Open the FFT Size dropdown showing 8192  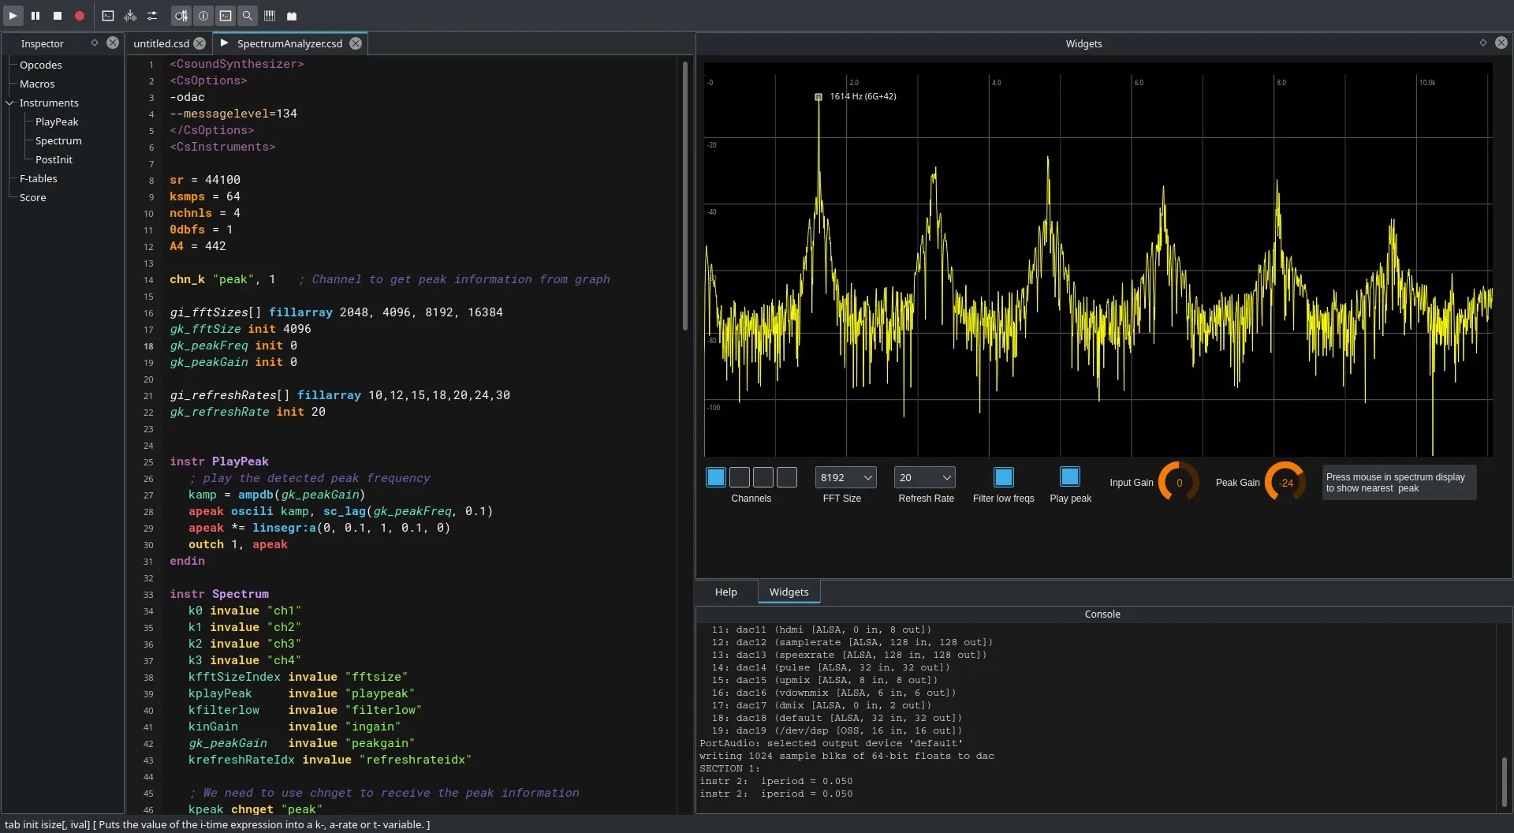point(846,477)
